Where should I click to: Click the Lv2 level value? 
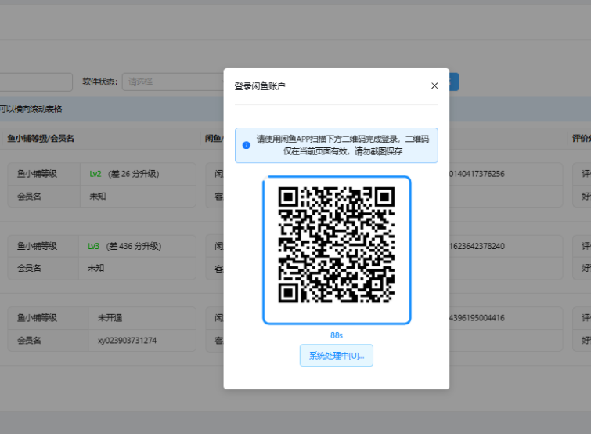95,174
